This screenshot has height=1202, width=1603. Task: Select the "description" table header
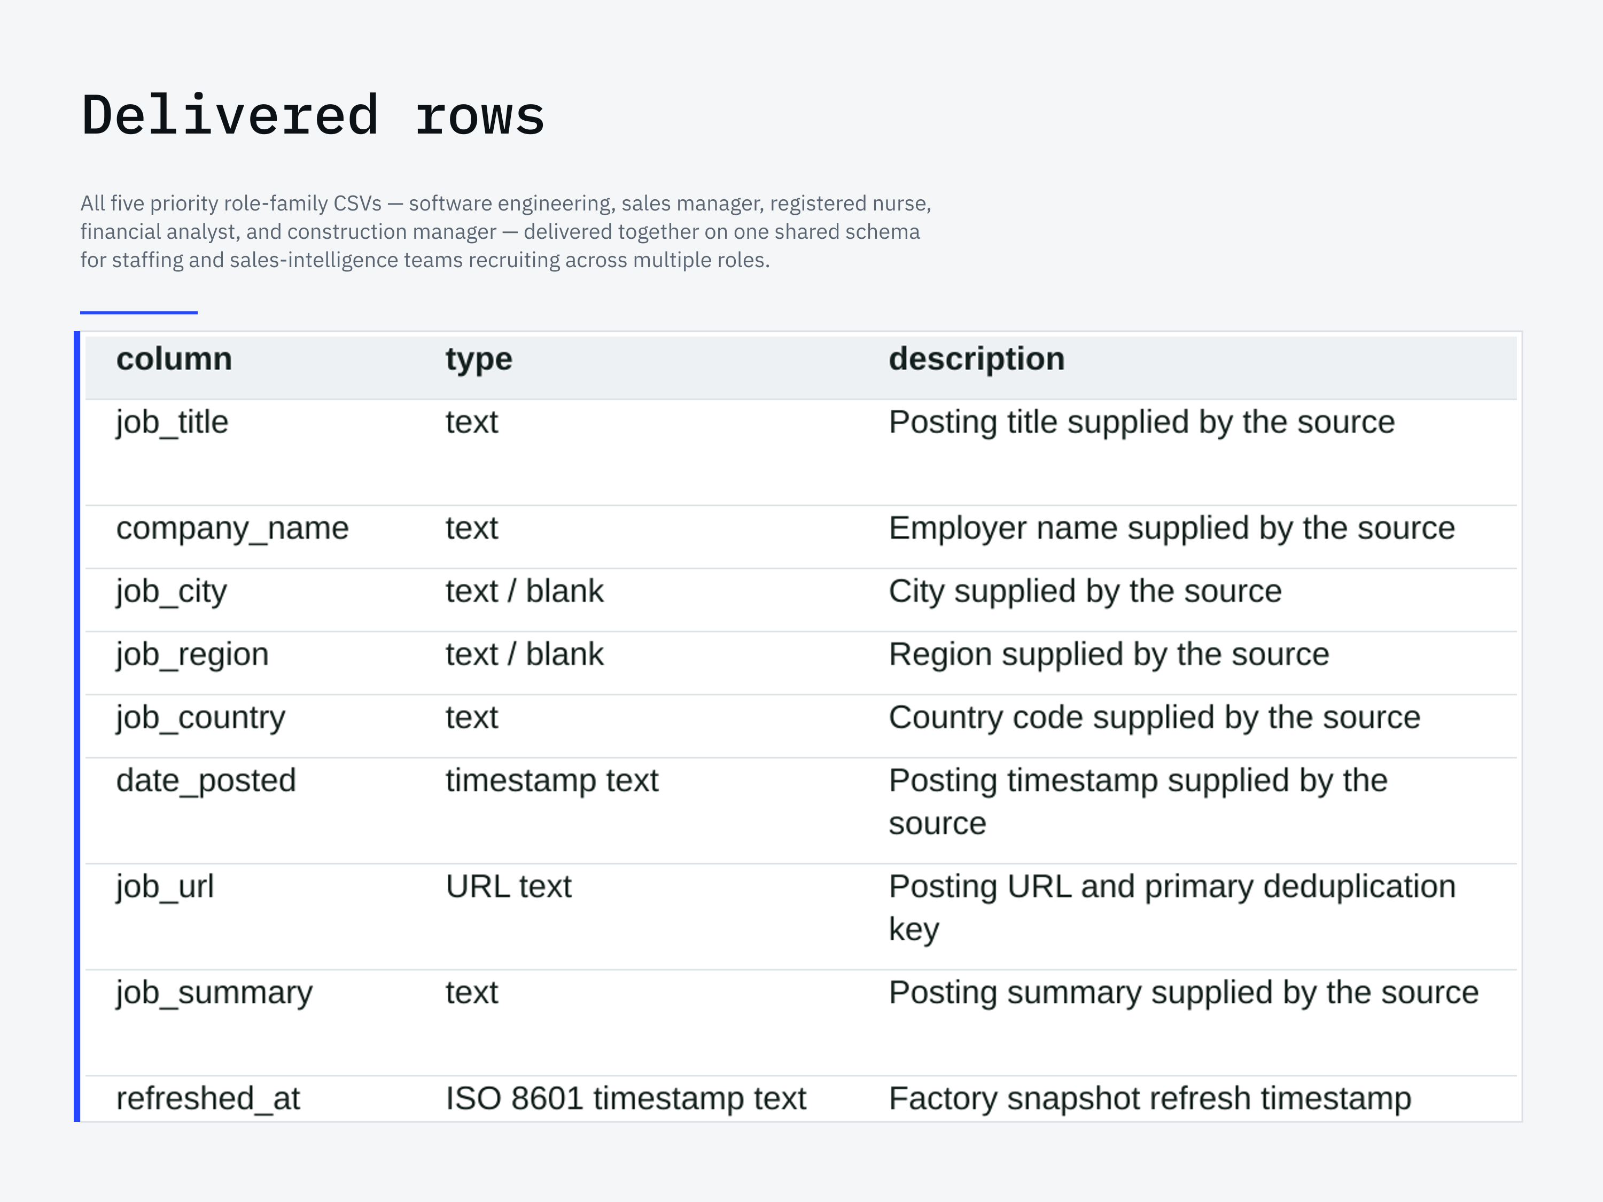click(x=976, y=360)
